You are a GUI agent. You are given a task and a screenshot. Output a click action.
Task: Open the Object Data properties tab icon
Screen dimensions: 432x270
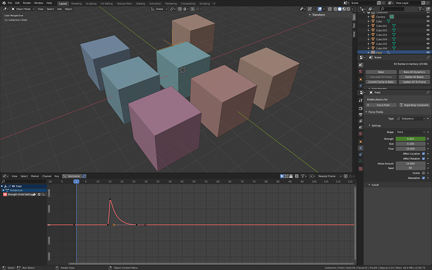coord(361,161)
